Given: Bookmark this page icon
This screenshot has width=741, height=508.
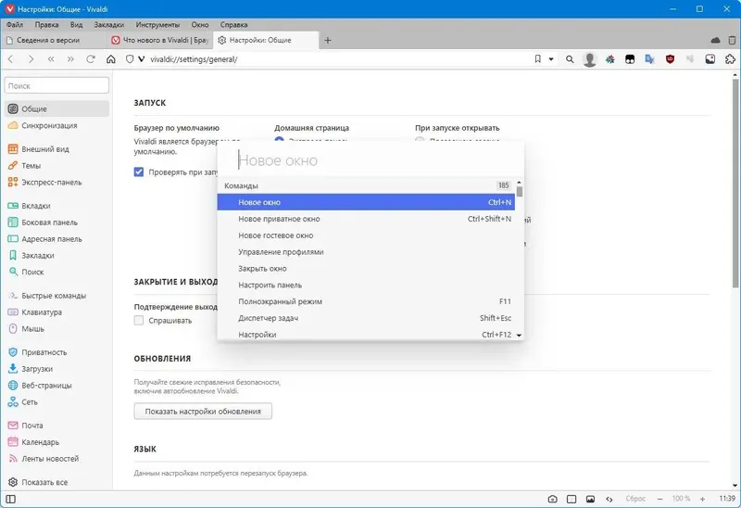Looking at the screenshot, I should [x=538, y=59].
